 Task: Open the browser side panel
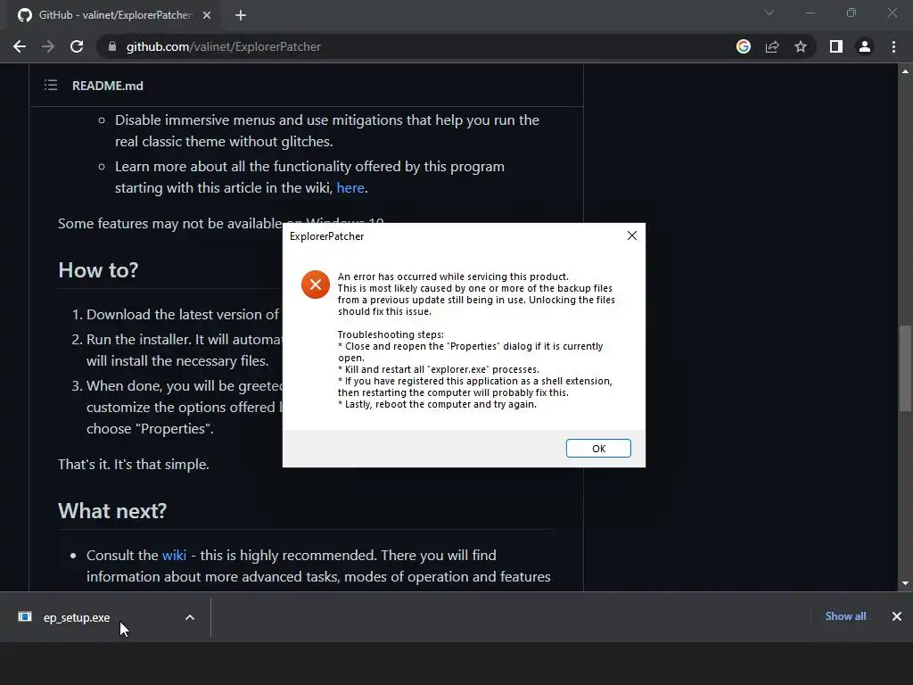(x=836, y=46)
